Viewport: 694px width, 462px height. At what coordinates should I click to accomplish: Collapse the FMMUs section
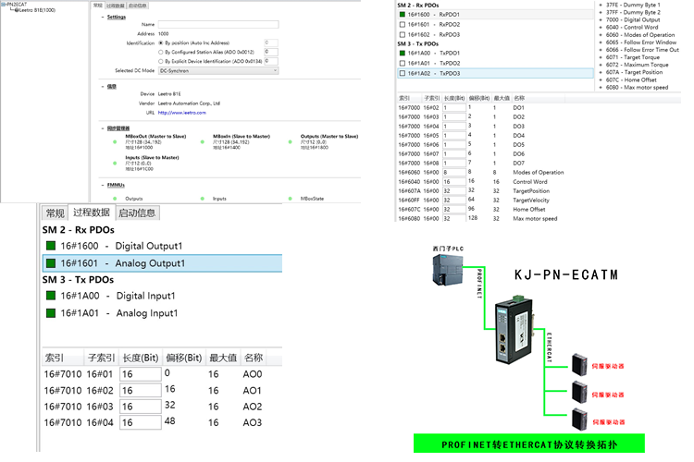(x=103, y=185)
